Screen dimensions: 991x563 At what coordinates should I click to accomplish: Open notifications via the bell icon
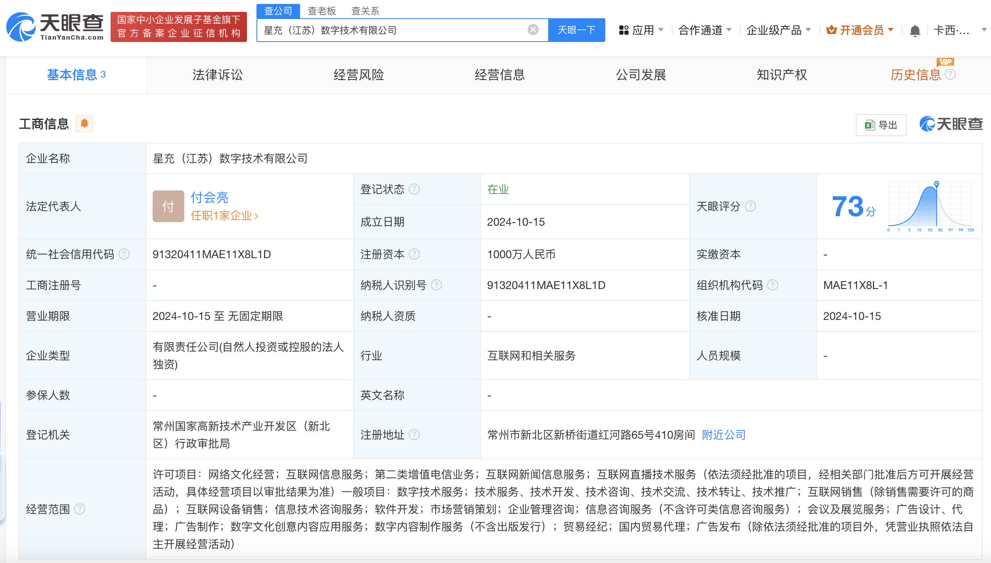pos(915,29)
